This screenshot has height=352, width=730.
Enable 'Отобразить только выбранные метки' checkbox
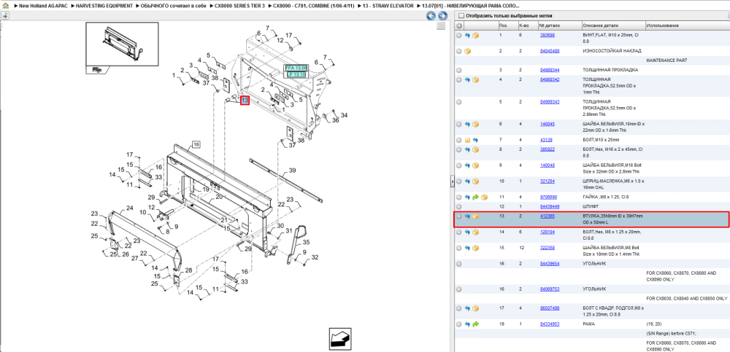point(461,16)
